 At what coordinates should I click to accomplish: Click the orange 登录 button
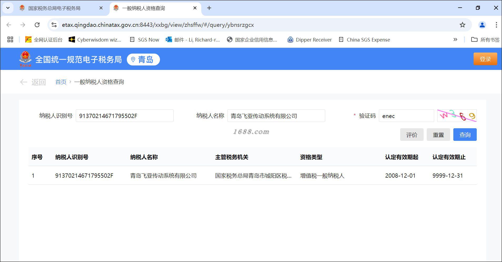(x=485, y=59)
